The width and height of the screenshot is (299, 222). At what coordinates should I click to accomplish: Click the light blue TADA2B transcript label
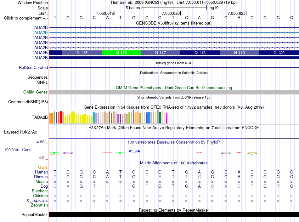[40, 33]
